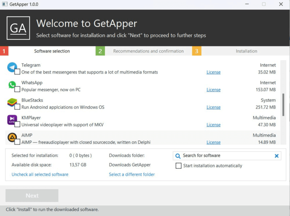This screenshot has width=290, height=216.
Task: Click the 0 ( 0 bytes ) value
Action: click(x=80, y=155)
